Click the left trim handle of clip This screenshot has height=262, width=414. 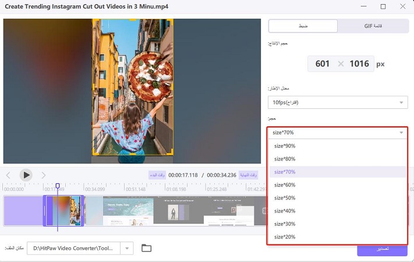45,211
